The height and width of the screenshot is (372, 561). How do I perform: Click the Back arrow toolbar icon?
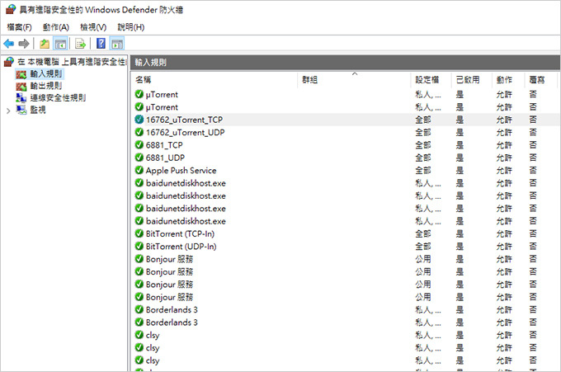[x=8, y=44]
